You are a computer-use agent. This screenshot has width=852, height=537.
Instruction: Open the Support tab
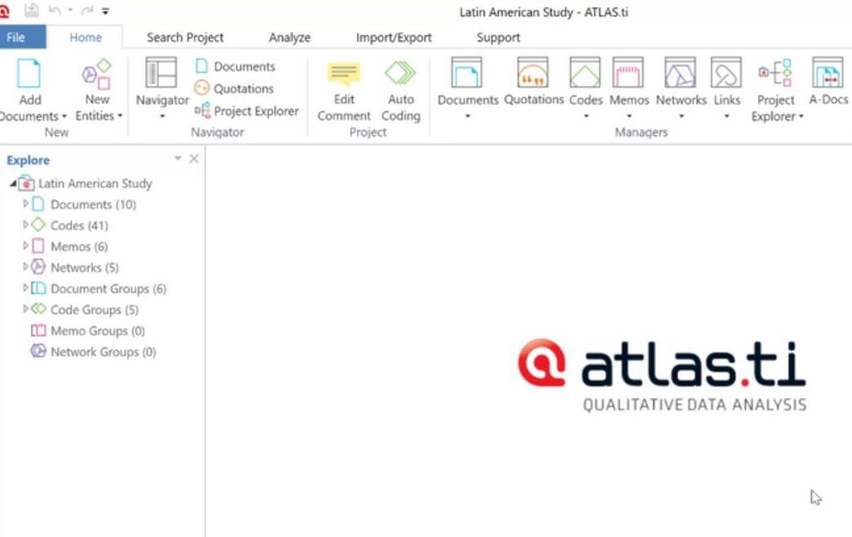click(x=498, y=38)
